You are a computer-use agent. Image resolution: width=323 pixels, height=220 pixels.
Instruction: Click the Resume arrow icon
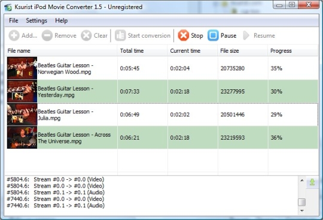(246, 35)
